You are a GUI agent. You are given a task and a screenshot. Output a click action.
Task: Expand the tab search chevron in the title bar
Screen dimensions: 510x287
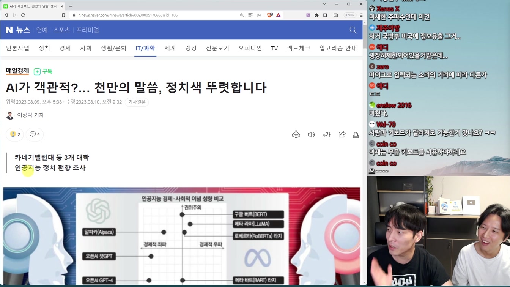[324, 4]
